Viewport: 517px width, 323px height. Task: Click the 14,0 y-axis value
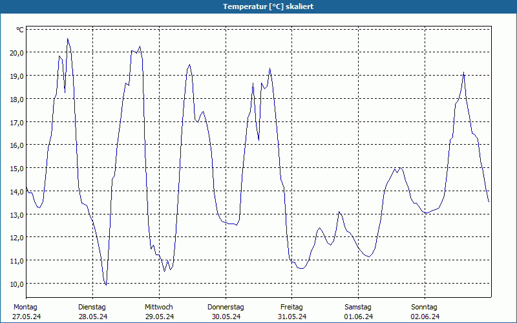click(x=17, y=191)
